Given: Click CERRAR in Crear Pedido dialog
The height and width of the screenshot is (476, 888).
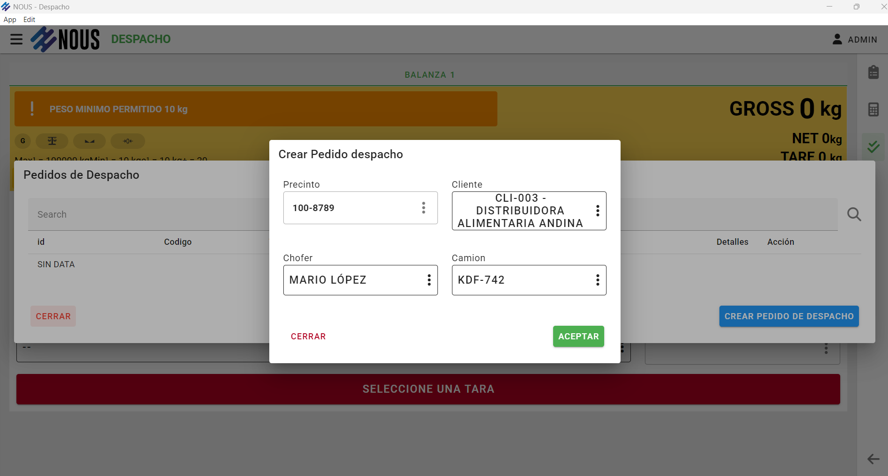Looking at the screenshot, I should pyautogui.click(x=308, y=337).
